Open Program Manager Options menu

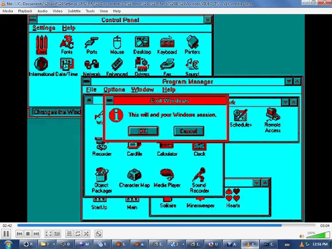114,89
